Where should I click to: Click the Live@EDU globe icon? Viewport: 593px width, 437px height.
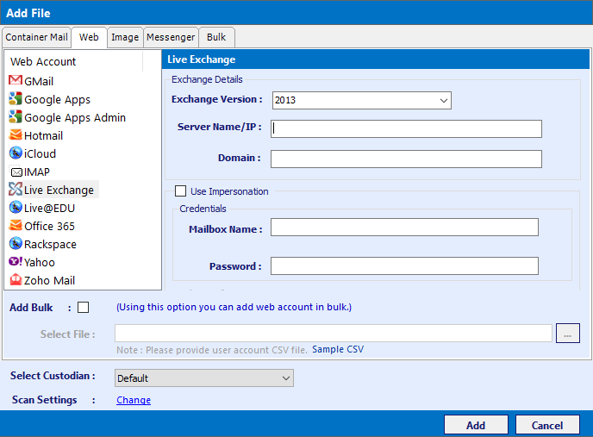tap(16, 208)
